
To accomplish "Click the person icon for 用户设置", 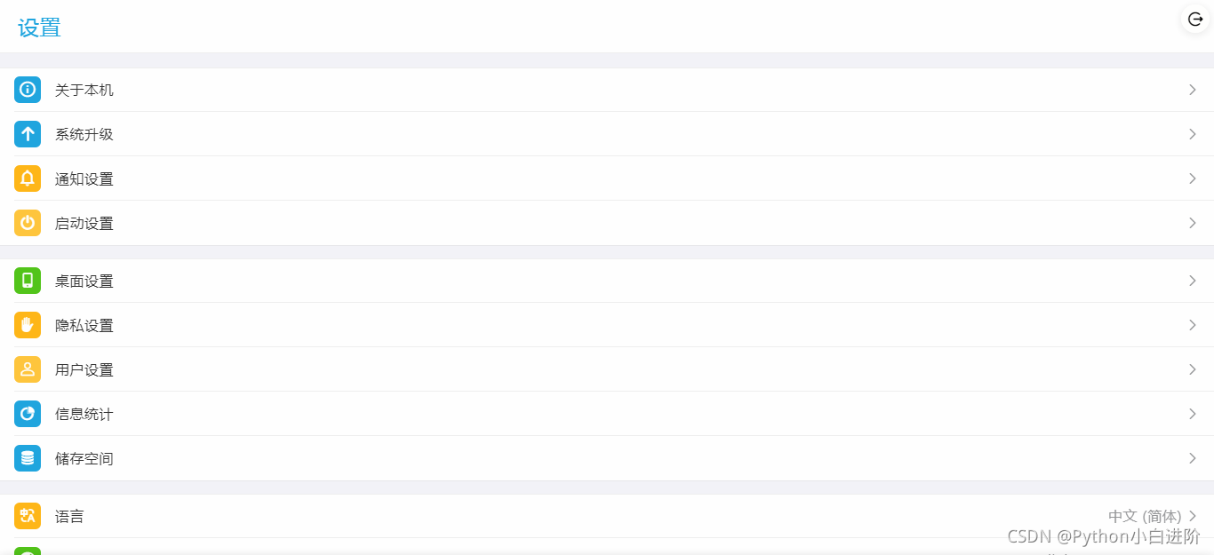I will point(28,369).
